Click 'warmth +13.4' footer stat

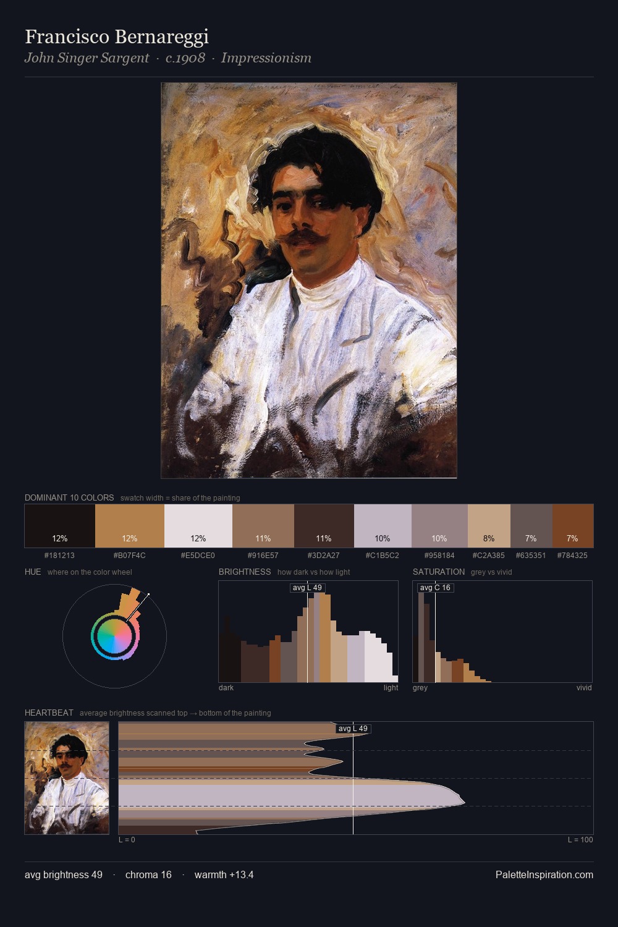[224, 874]
